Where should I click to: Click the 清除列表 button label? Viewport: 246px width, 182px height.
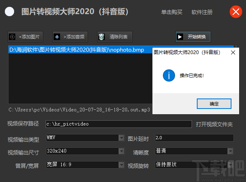119,37
